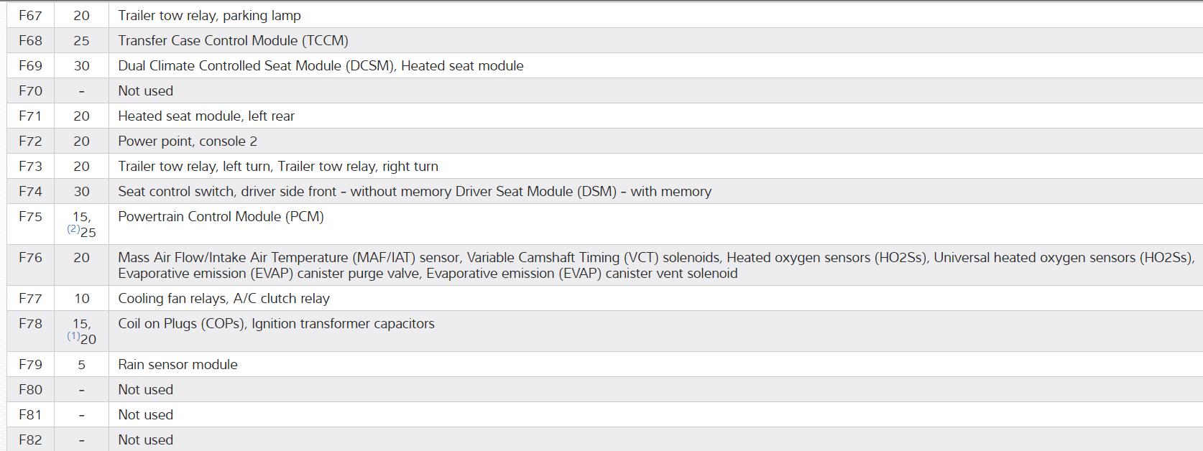This screenshot has height=451, width=1203.
Task: Click 'Not used' in the F70 row
Action: (x=145, y=91)
